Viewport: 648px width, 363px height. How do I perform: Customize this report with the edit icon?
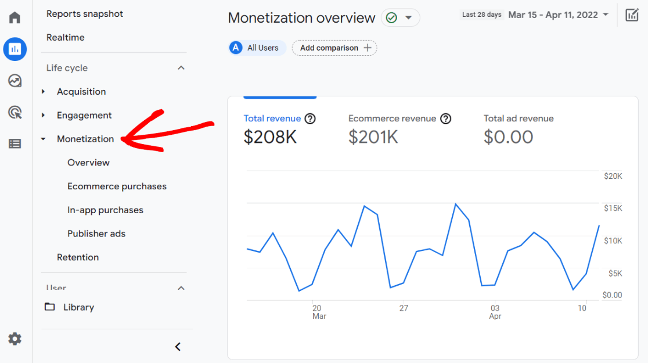632,15
